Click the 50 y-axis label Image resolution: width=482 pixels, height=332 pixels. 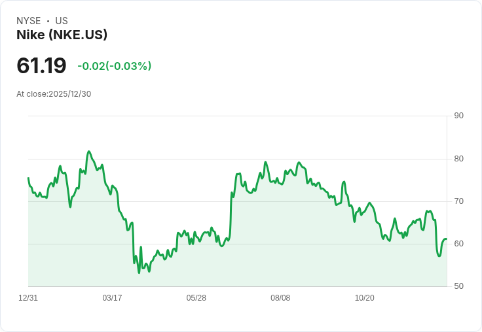tap(458, 286)
